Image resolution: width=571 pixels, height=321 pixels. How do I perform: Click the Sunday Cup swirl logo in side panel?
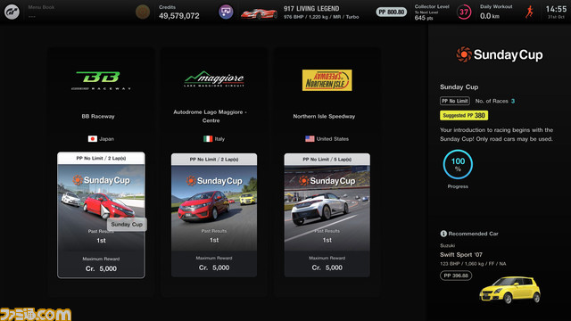point(464,54)
